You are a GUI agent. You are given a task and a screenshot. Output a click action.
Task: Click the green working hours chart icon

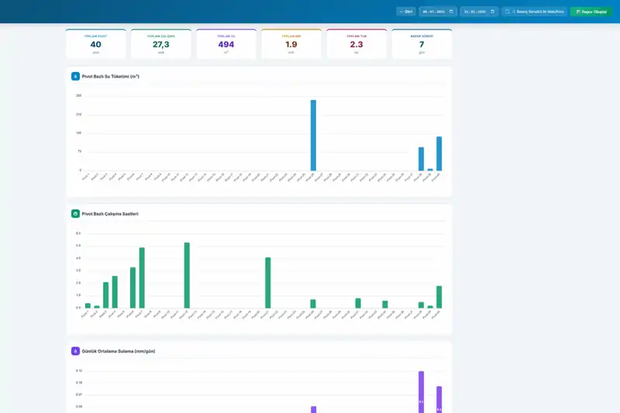(x=75, y=214)
